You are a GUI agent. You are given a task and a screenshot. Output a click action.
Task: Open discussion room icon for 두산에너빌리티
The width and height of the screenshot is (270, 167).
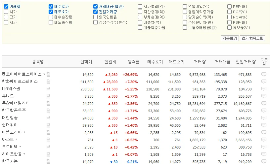pyautogui.click(x=264, y=103)
